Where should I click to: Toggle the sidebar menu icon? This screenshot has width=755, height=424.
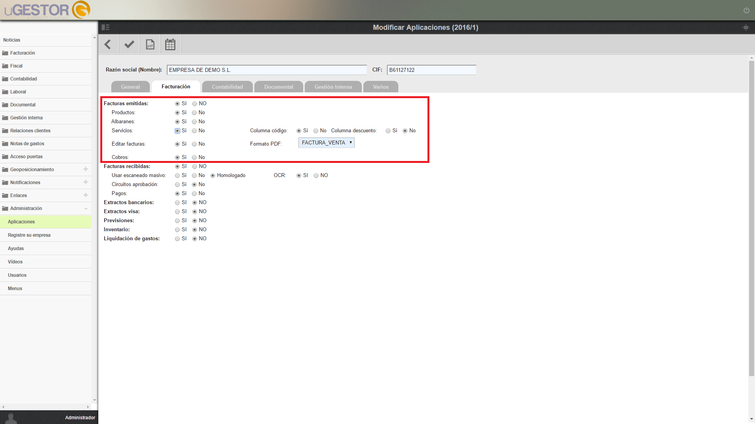(x=105, y=27)
